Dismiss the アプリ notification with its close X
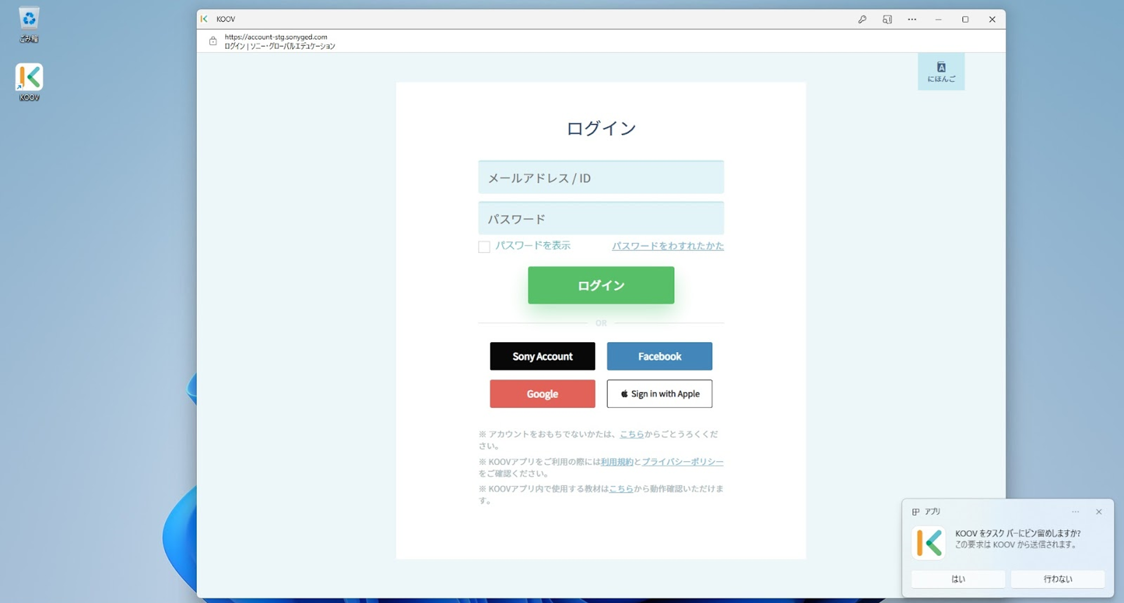Viewport: 1124px width, 603px height. coord(1099,512)
